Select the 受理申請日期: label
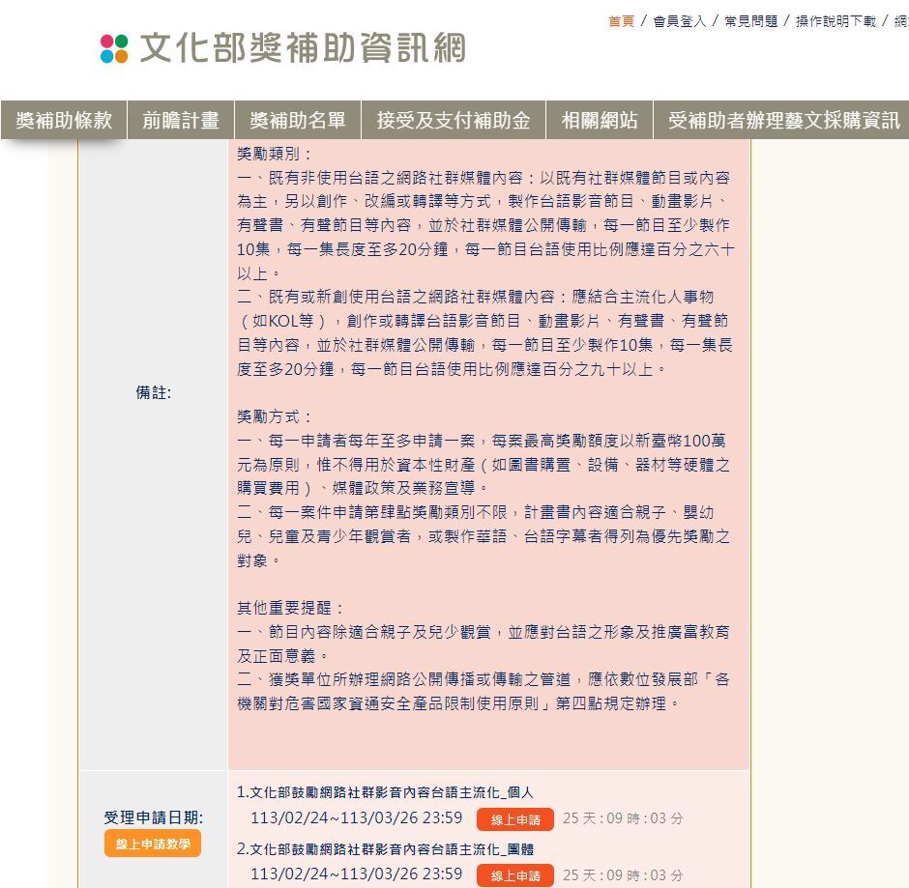This screenshot has height=888, width=909. (154, 817)
